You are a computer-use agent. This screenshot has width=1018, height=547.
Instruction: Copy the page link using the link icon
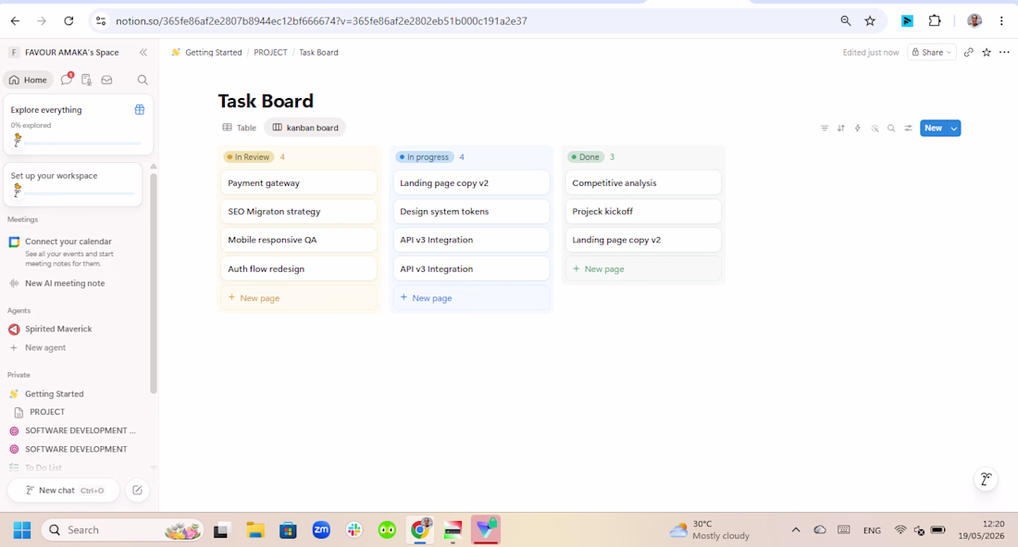[x=969, y=53]
